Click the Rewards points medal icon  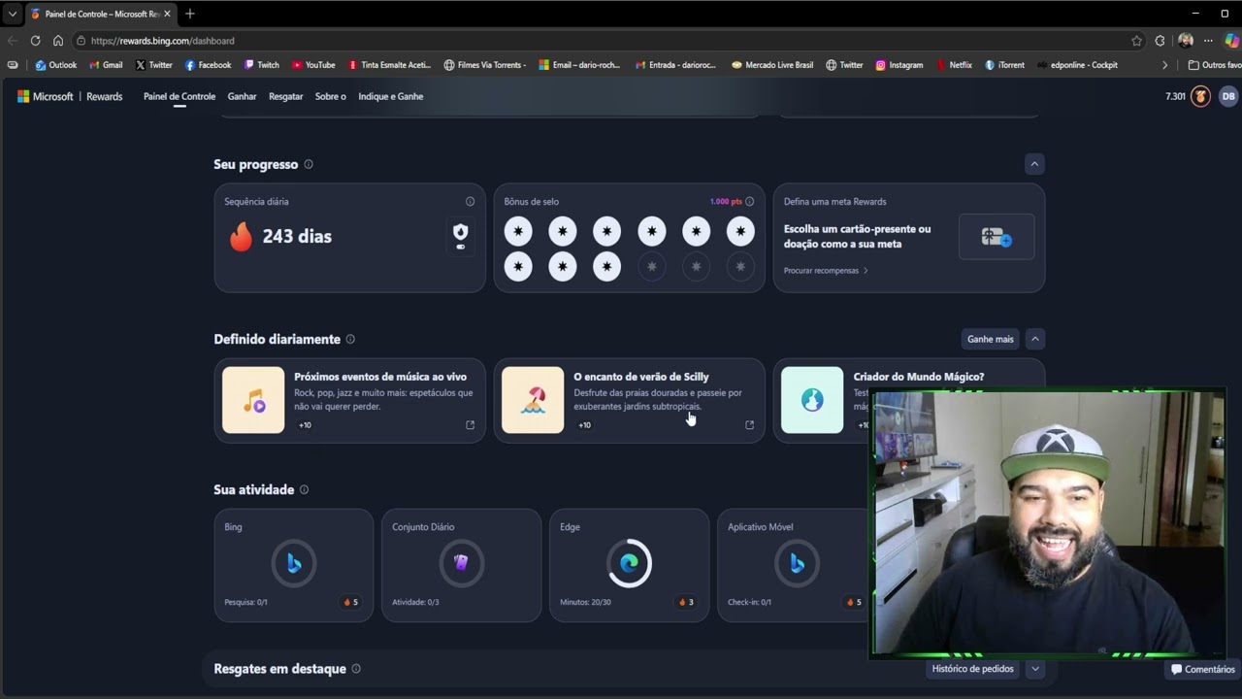pos(1200,96)
